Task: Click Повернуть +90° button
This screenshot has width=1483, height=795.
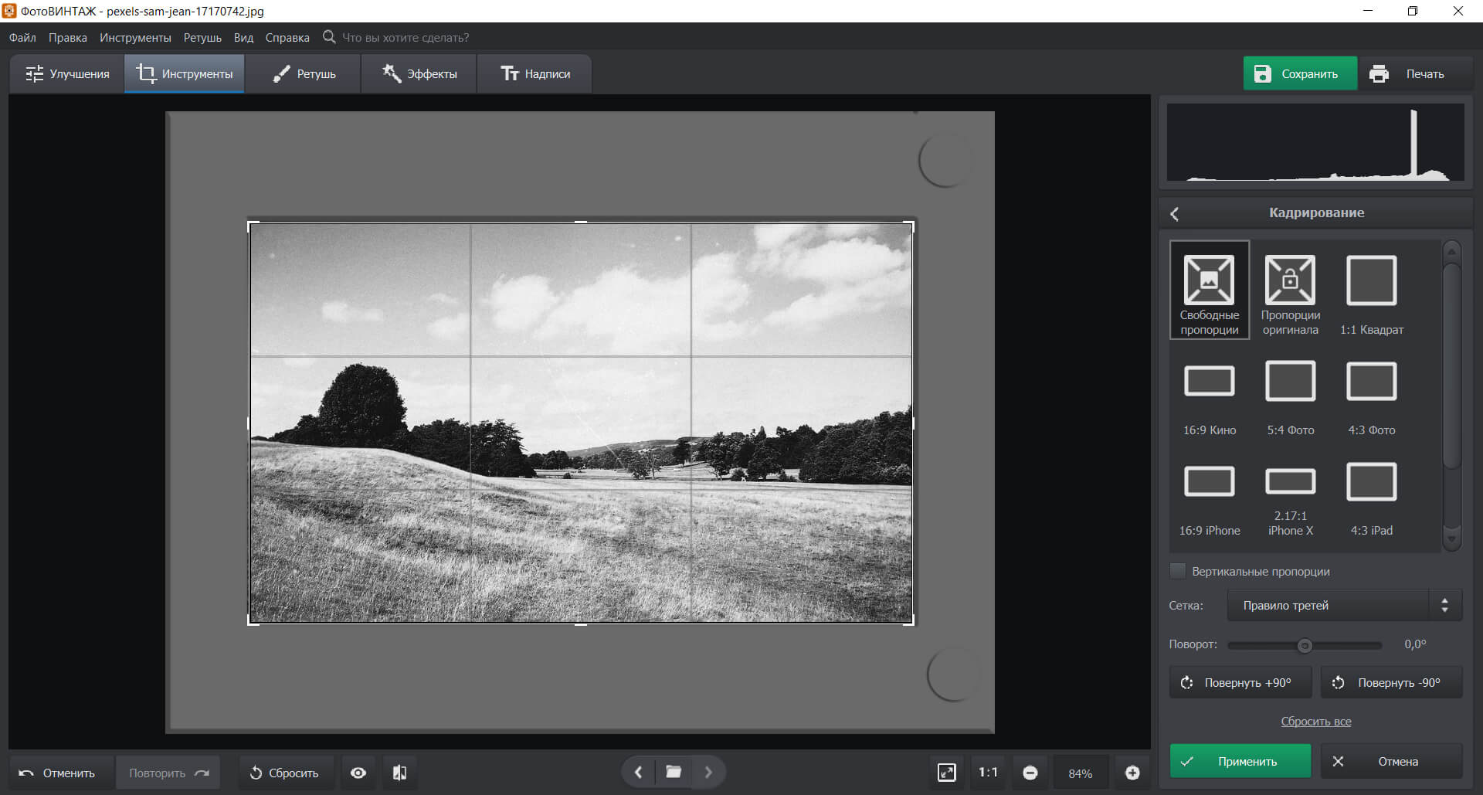Action: (1240, 683)
